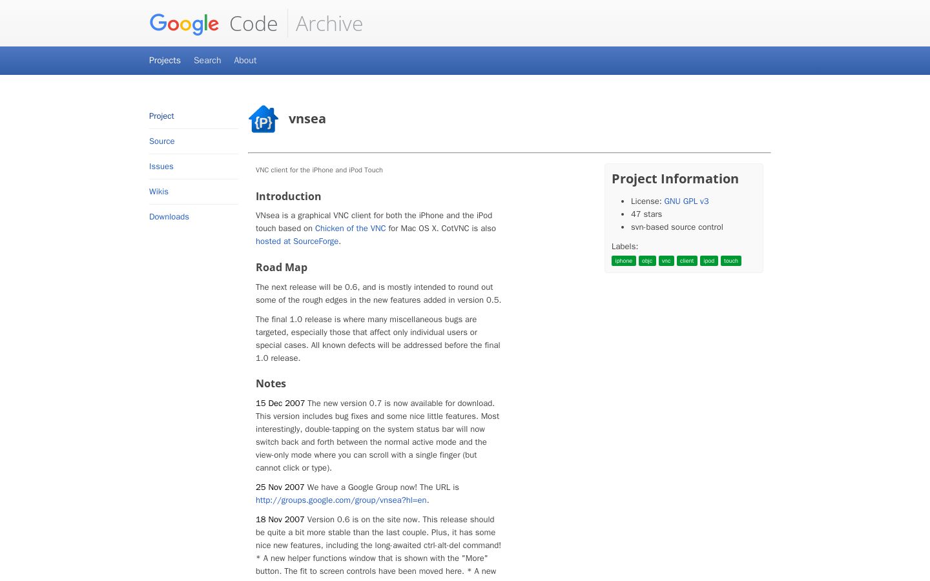Viewport: 930px width, 581px height.
Task: Select the vnc label tag
Action: pos(666,261)
